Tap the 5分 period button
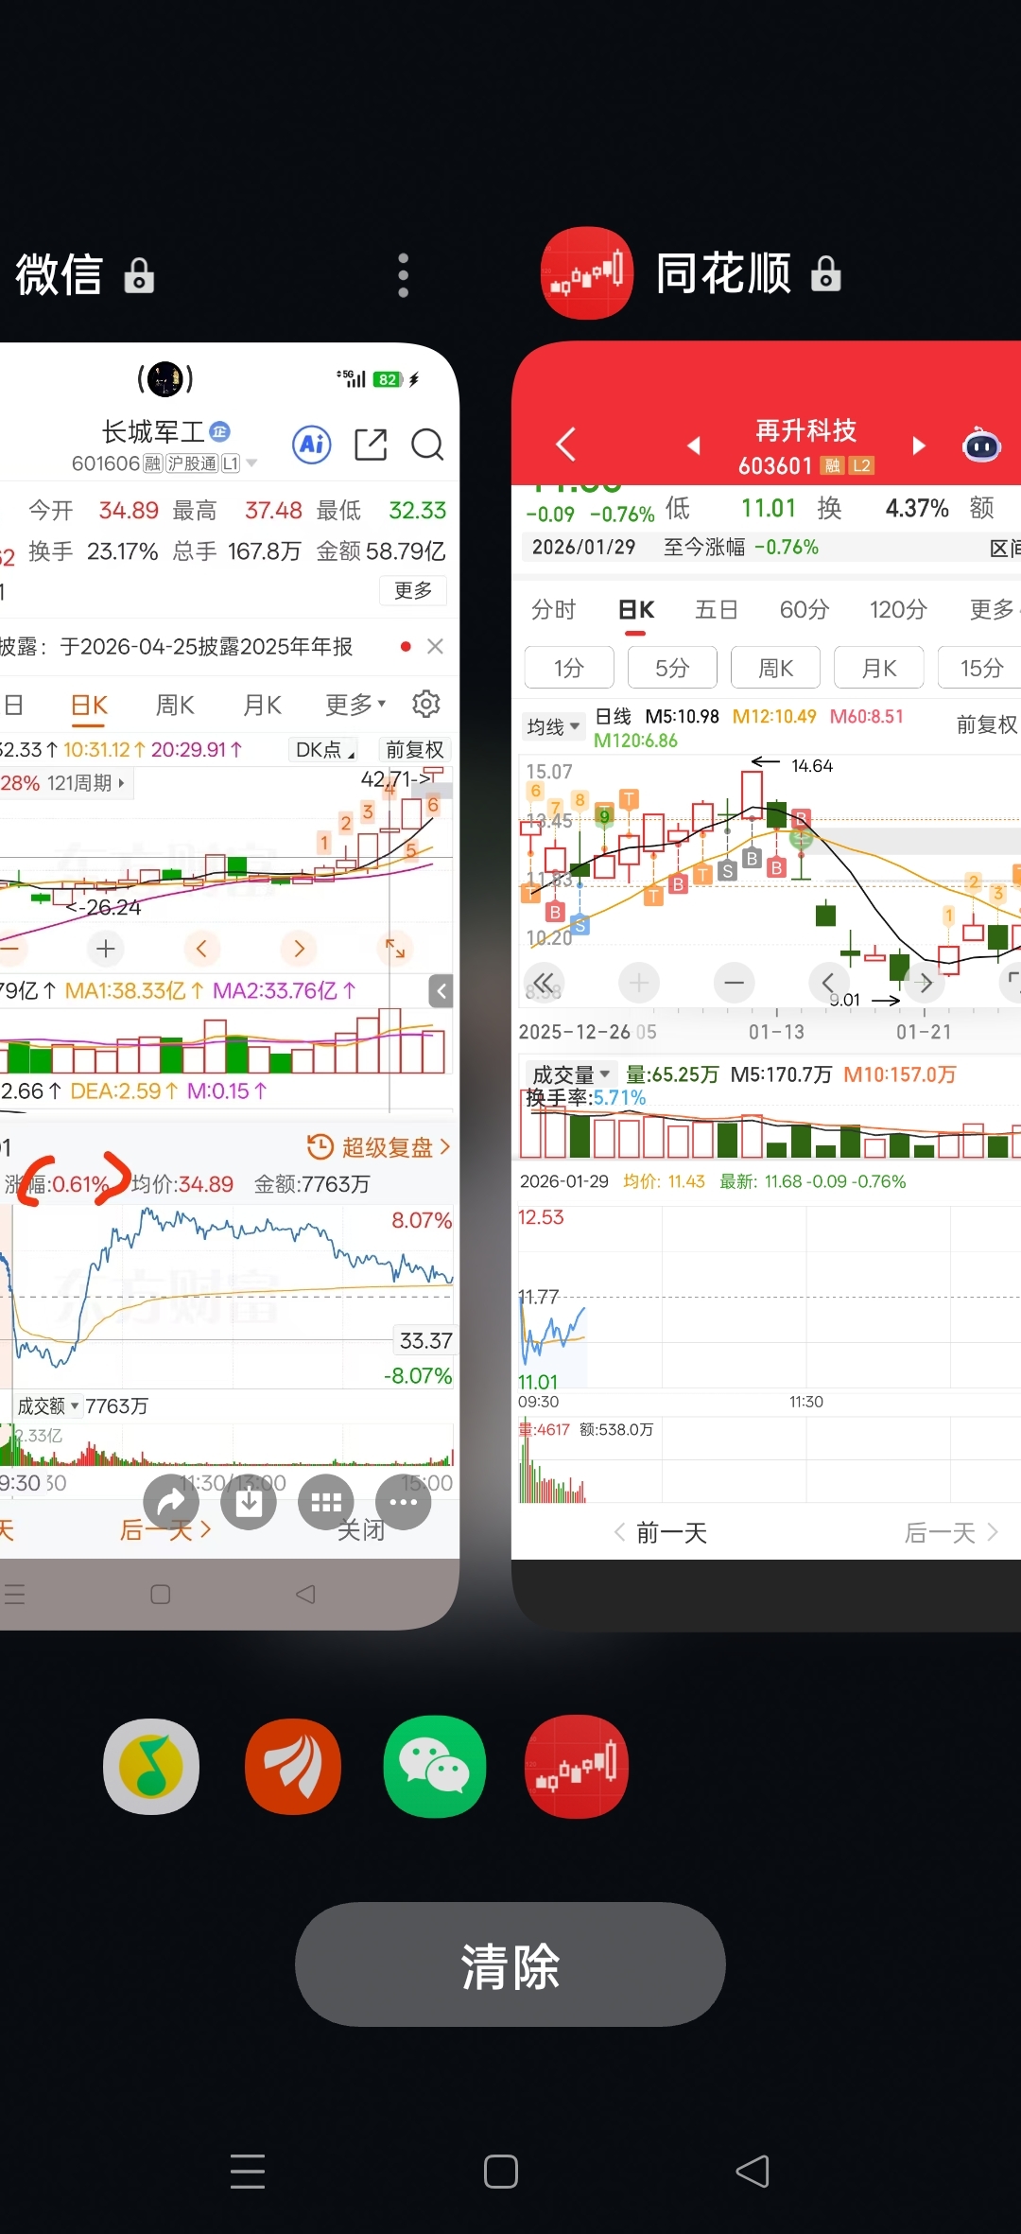The image size is (1021, 2234). pyautogui.click(x=672, y=668)
